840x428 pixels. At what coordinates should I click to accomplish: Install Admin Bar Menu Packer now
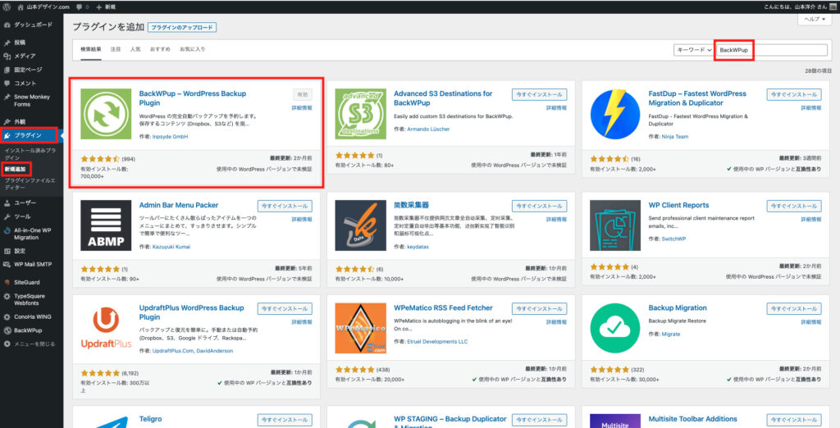[x=285, y=206]
